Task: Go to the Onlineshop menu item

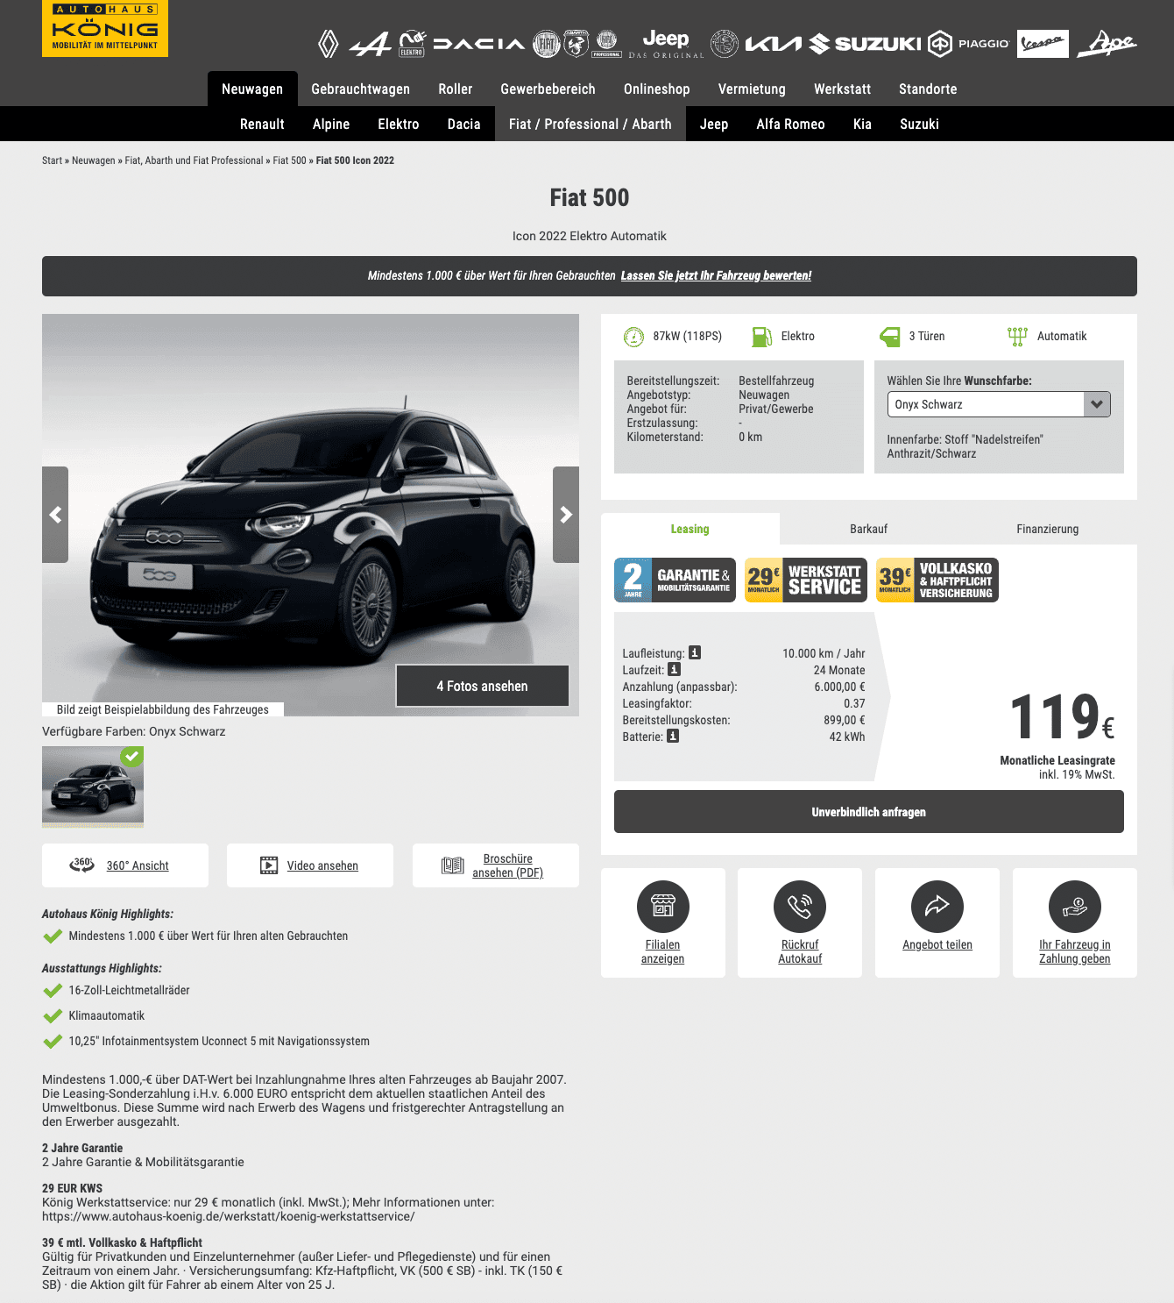Action: click(657, 89)
